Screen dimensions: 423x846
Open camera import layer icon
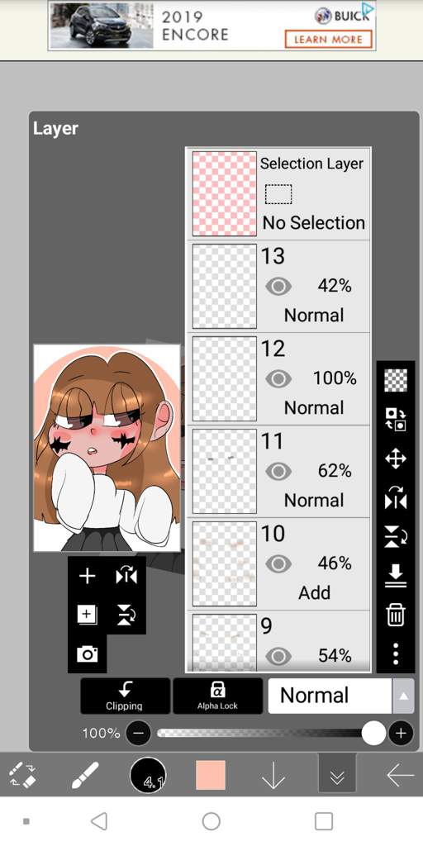click(x=87, y=654)
